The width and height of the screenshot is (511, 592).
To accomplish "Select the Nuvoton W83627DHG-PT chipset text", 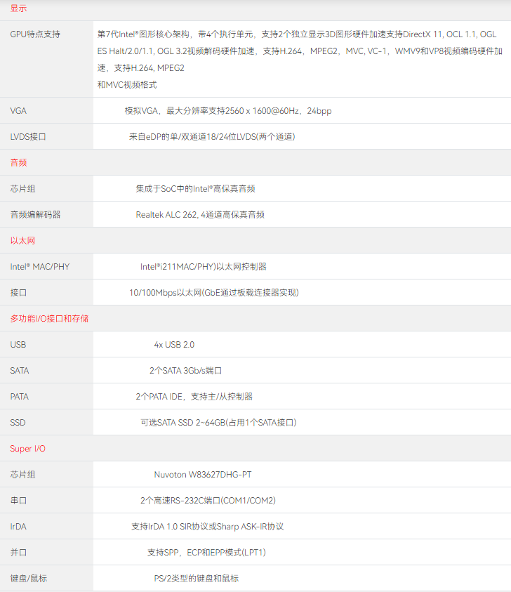I will (203, 475).
